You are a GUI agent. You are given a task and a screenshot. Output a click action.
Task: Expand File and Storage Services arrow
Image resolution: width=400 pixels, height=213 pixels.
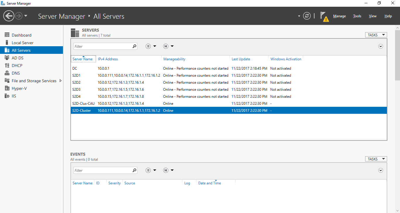[61, 81]
